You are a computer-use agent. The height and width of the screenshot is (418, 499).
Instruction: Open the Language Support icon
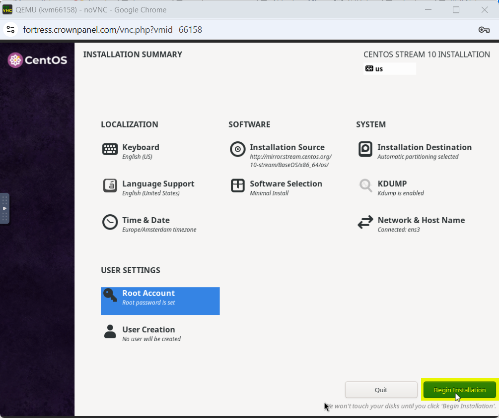click(x=110, y=185)
